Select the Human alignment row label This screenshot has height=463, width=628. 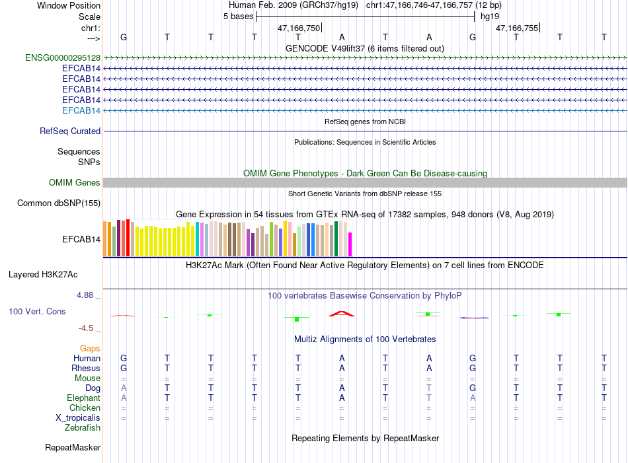pyautogui.click(x=87, y=358)
